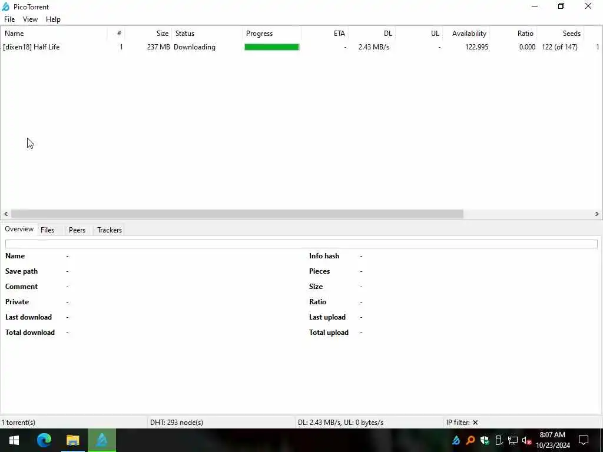Click the 122 (of 147) seeds value
Viewport: 603px width, 452px height.
(x=559, y=47)
